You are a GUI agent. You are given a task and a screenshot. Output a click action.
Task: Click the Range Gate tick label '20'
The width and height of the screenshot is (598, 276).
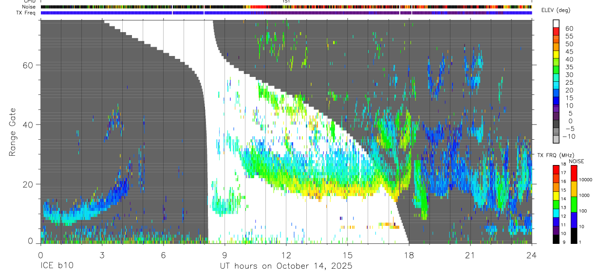tap(29, 184)
